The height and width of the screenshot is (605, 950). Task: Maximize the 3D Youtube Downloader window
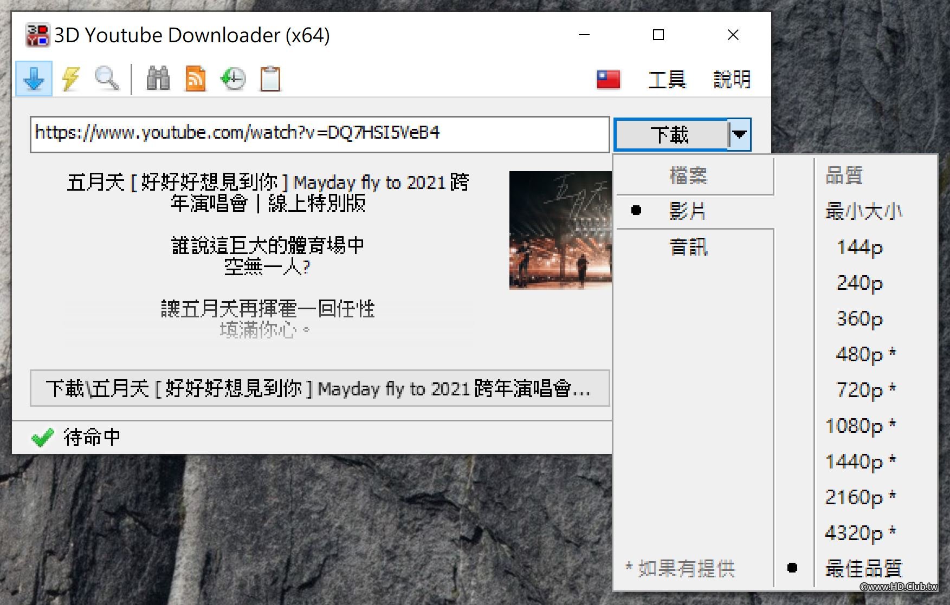(658, 35)
